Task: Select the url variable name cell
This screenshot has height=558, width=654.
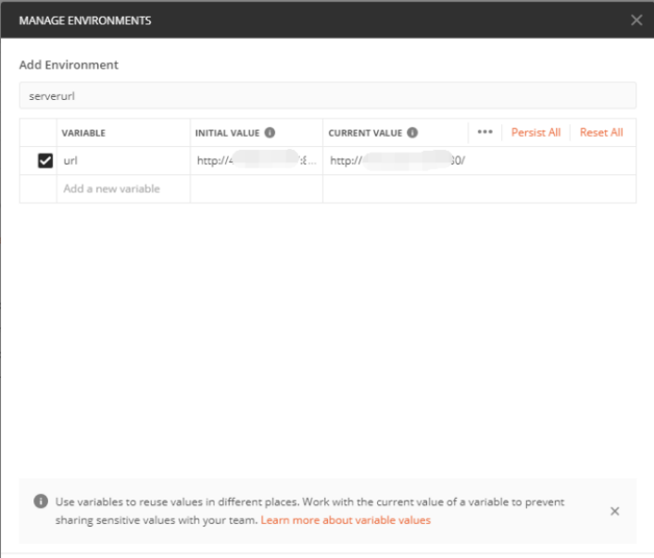Action: pos(123,160)
